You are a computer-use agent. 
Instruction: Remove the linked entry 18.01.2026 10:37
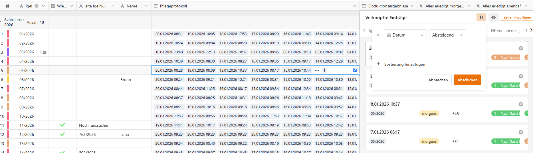(521, 104)
